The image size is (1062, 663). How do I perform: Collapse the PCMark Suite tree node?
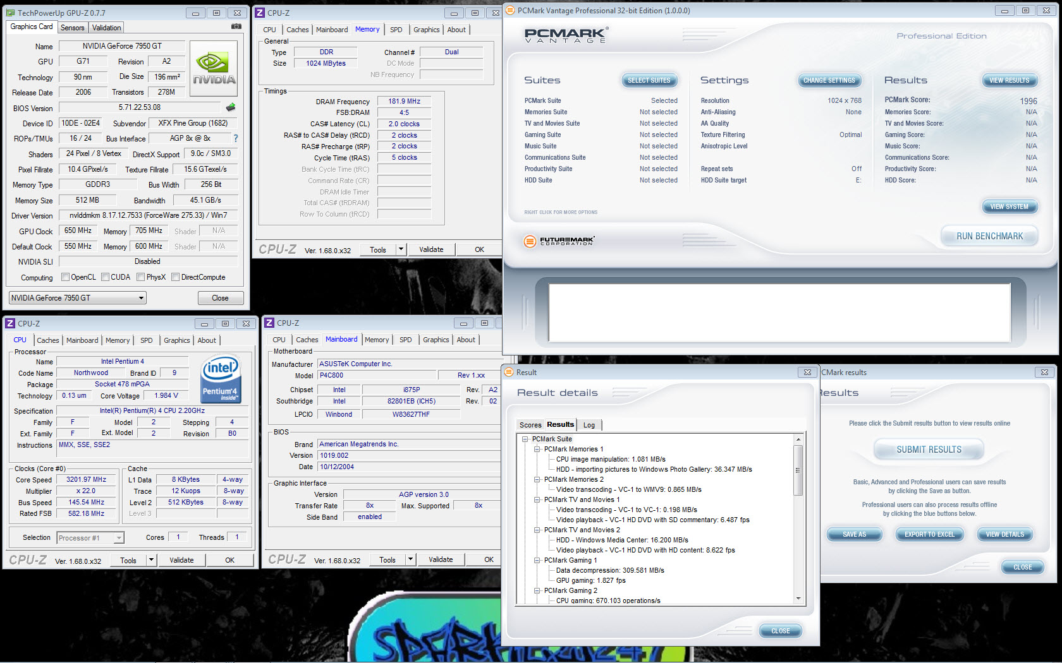(525, 439)
